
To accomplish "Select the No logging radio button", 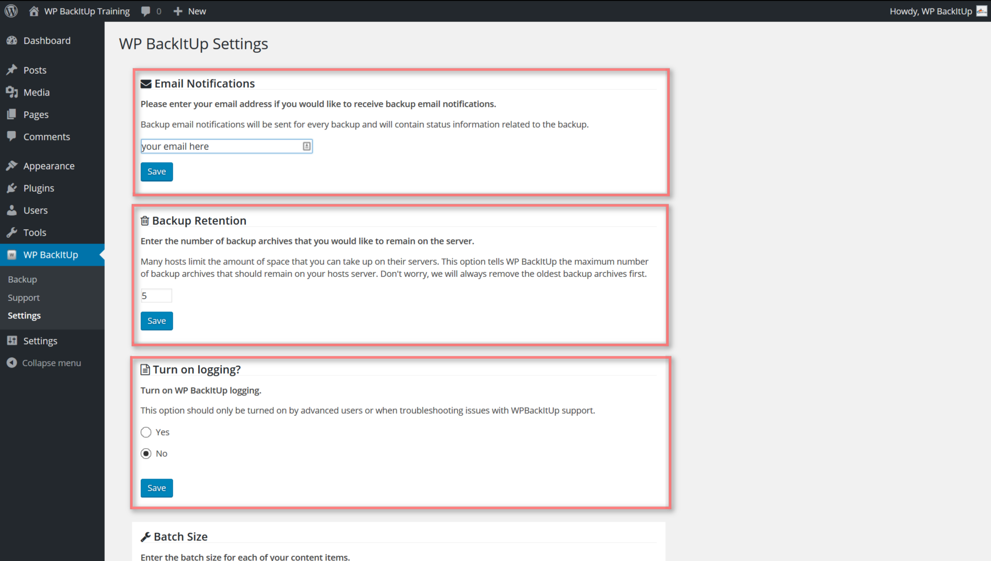I will [x=146, y=453].
